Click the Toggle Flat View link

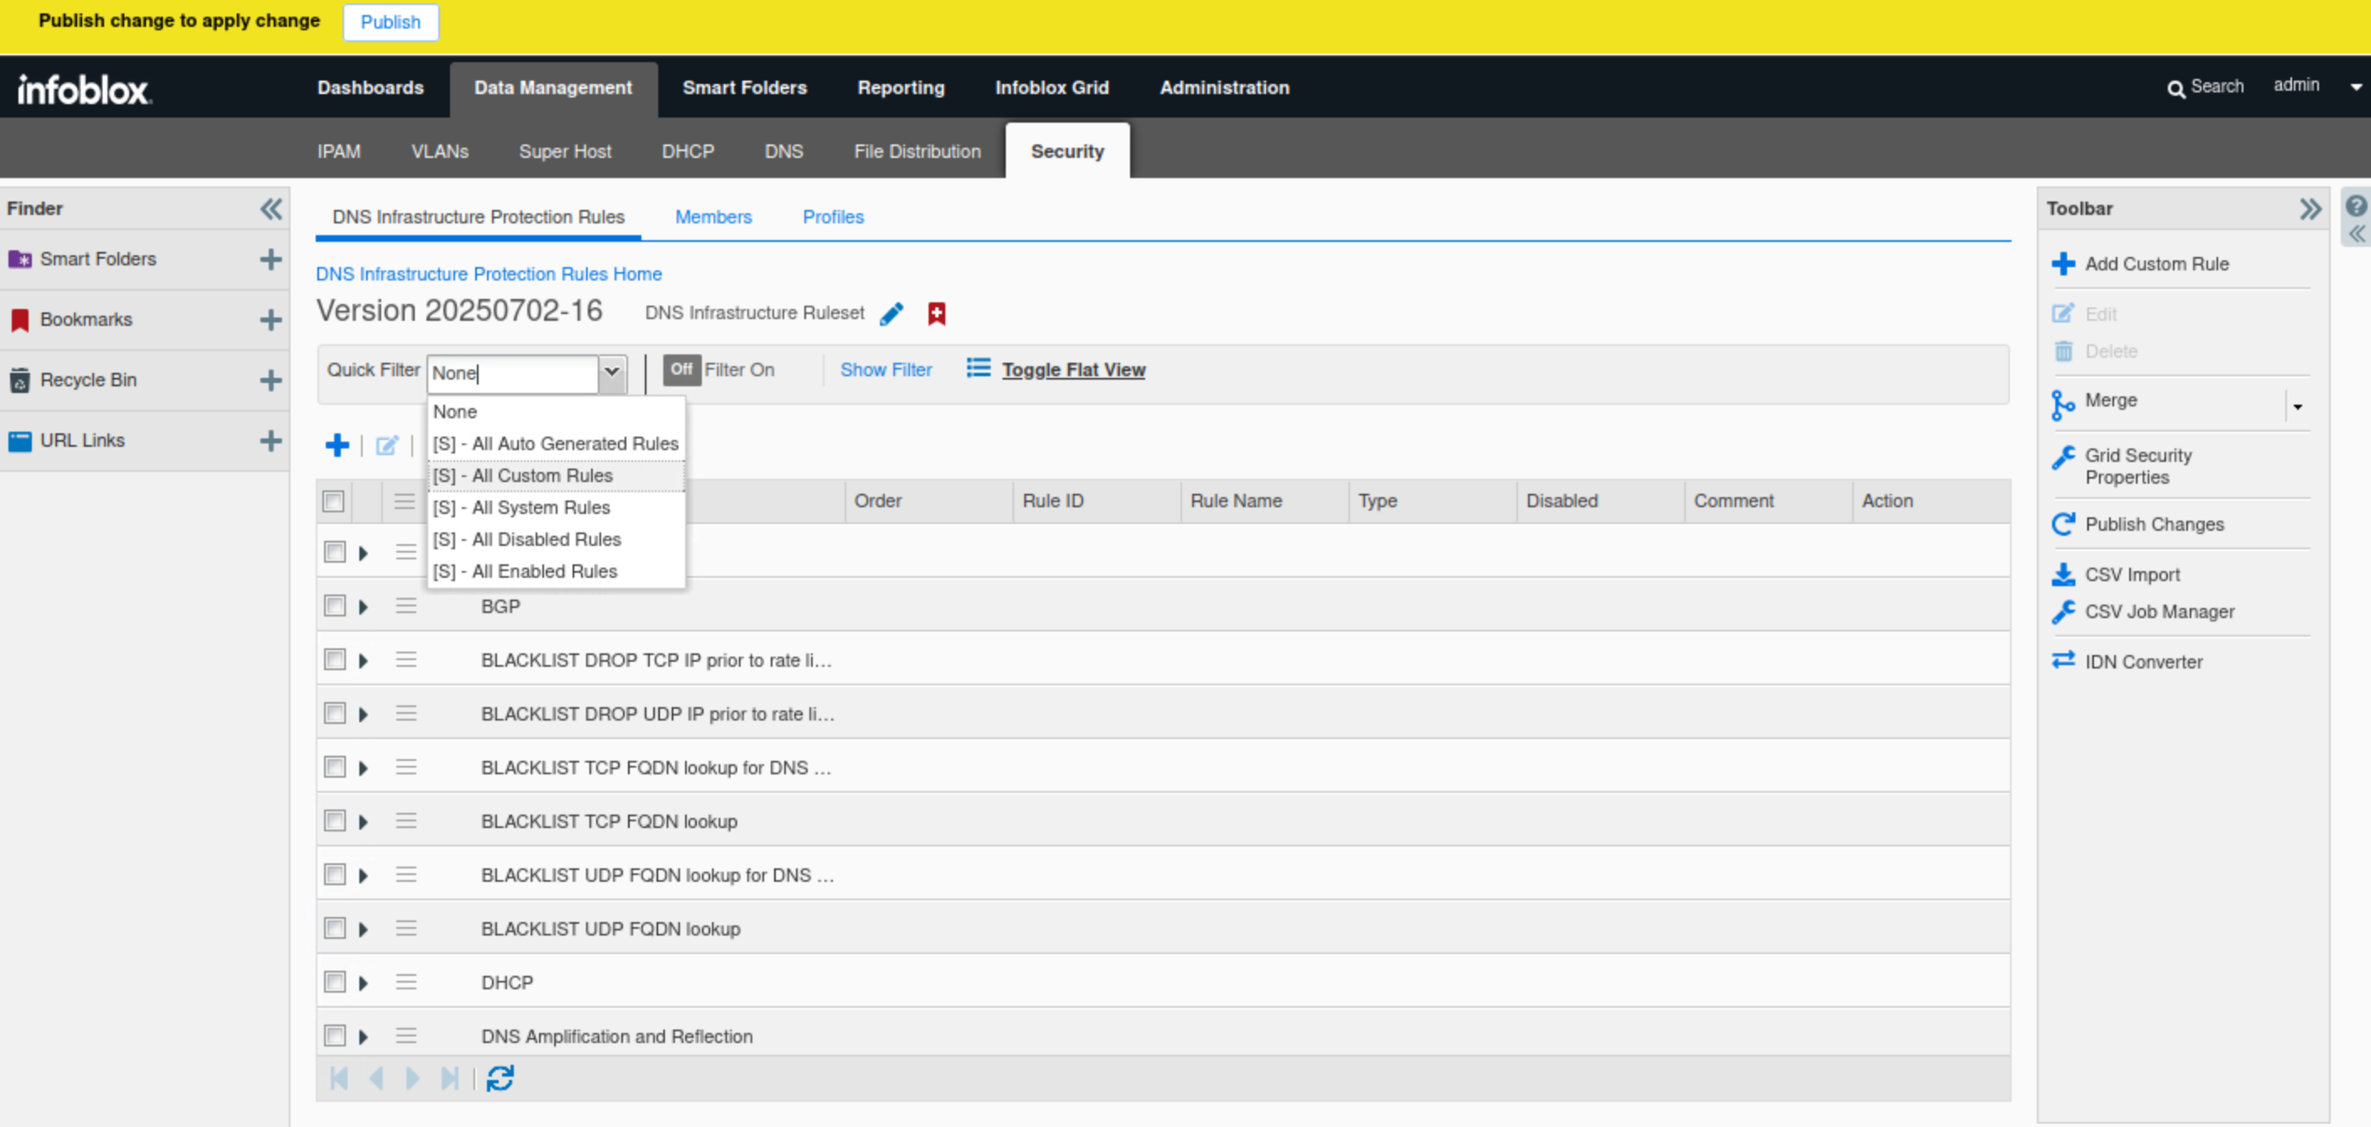coord(1073,370)
